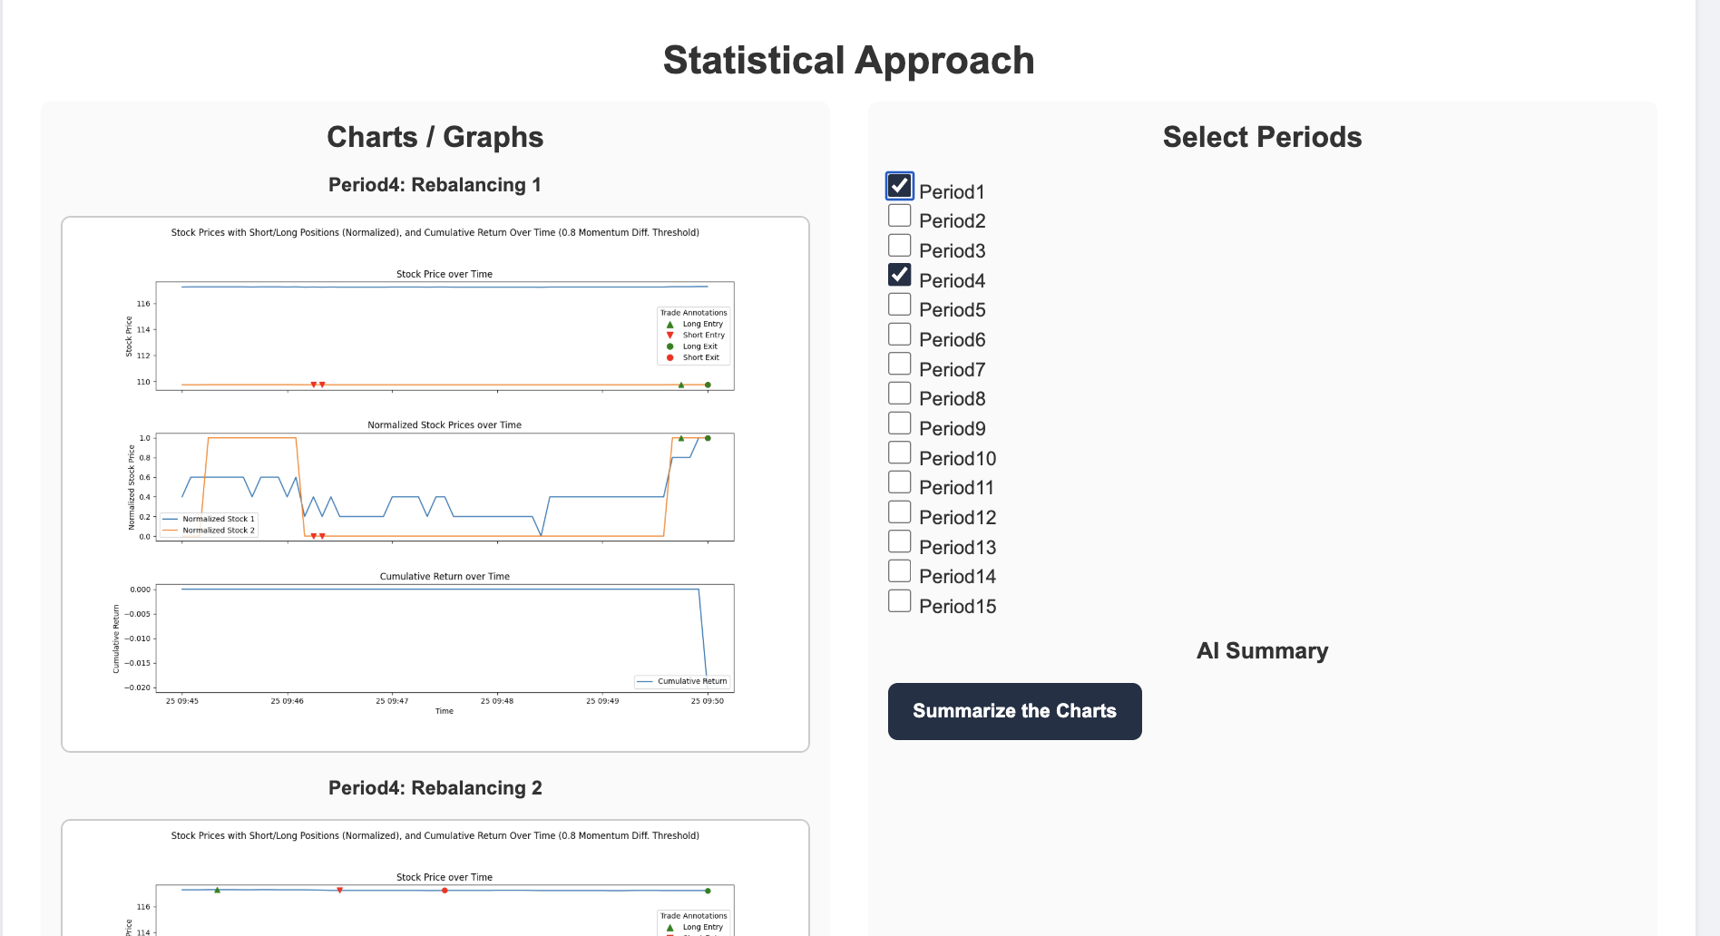Tick the Period6 checkbox

point(899,334)
